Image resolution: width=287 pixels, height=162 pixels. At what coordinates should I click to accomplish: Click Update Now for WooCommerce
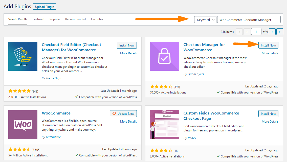[123, 113]
